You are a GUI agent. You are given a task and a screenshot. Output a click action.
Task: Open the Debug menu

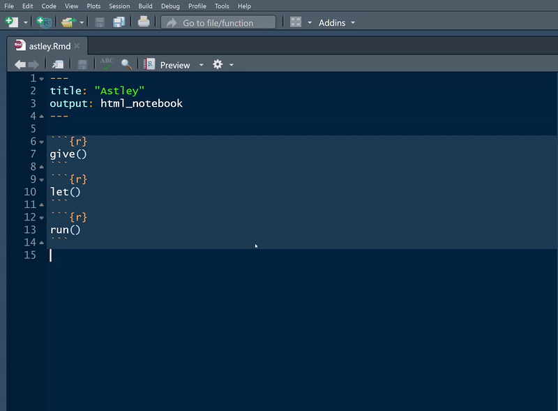click(x=170, y=6)
